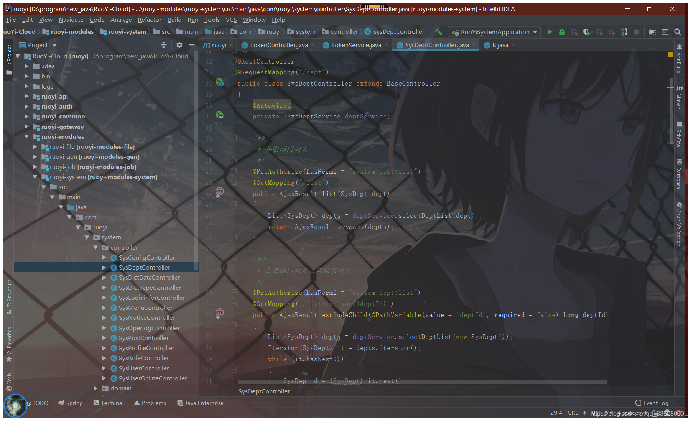Hide the Project panel with the minus icon

(192, 45)
